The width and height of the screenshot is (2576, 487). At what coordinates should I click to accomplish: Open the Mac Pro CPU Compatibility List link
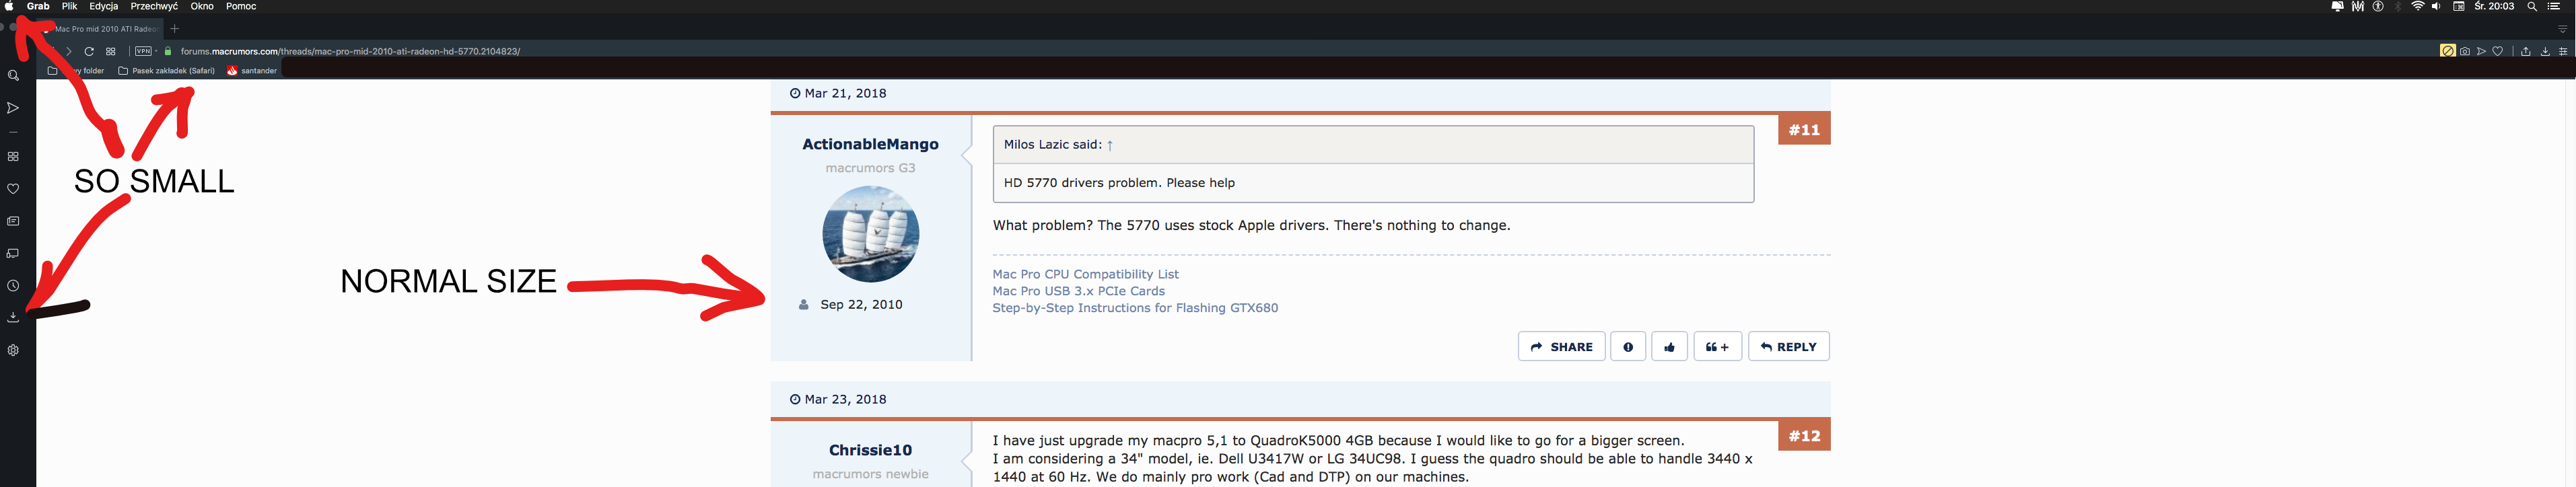coord(1085,274)
